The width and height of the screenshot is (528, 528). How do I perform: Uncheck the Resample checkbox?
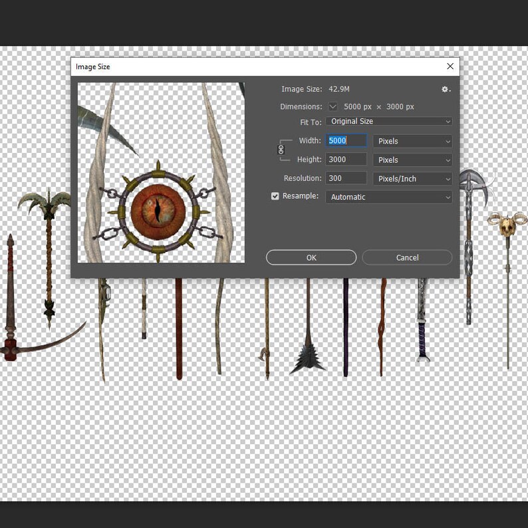(x=275, y=196)
